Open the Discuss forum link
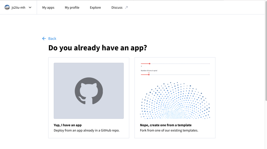The image size is (267, 149). coord(117,8)
